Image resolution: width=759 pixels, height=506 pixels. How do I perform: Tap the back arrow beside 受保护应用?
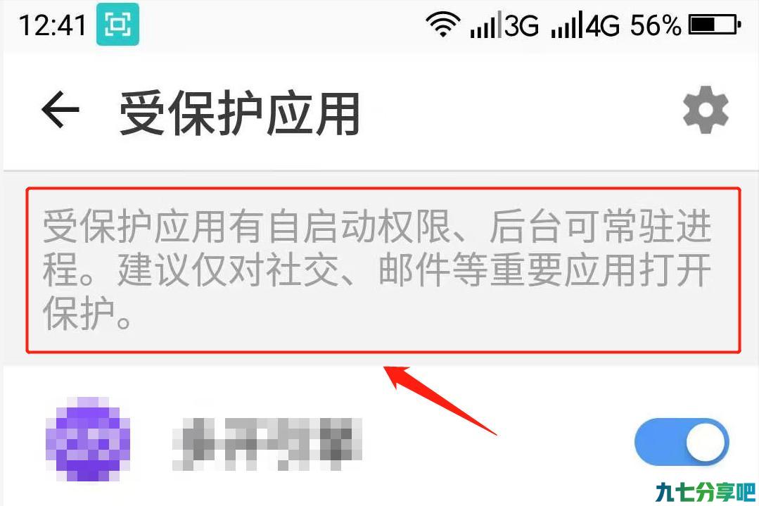(60, 109)
